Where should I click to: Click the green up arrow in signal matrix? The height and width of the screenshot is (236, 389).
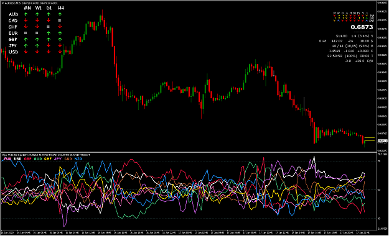[x=367, y=18]
